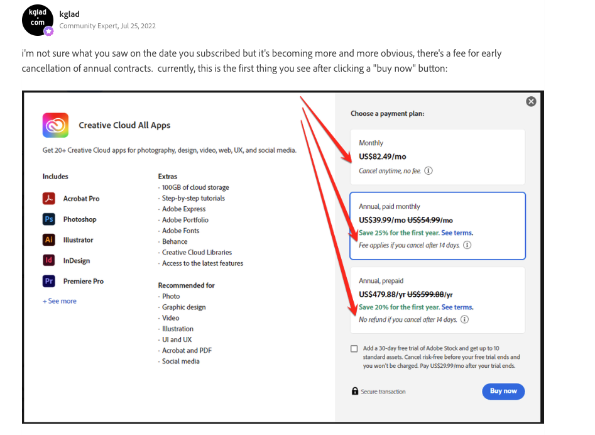Select the Monthly payment plan

437,155
